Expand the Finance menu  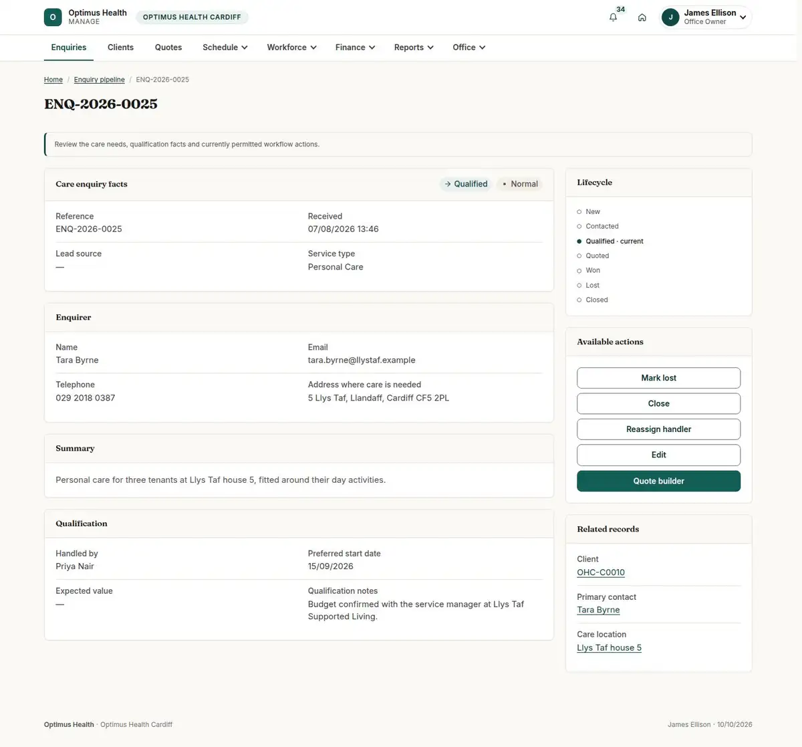click(x=355, y=47)
